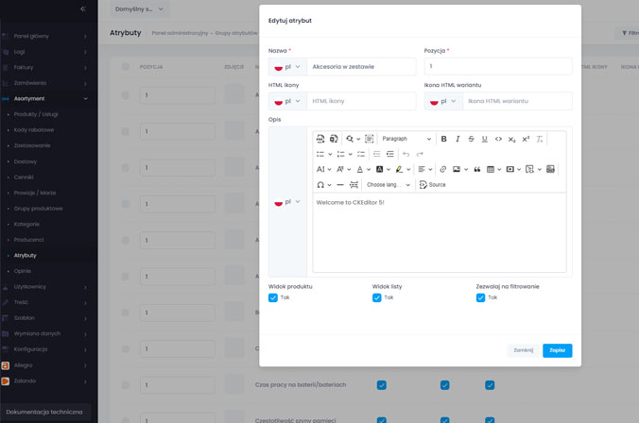Go to Kategorie in the sidebar
Screen dimensions: 639x423
point(26,224)
